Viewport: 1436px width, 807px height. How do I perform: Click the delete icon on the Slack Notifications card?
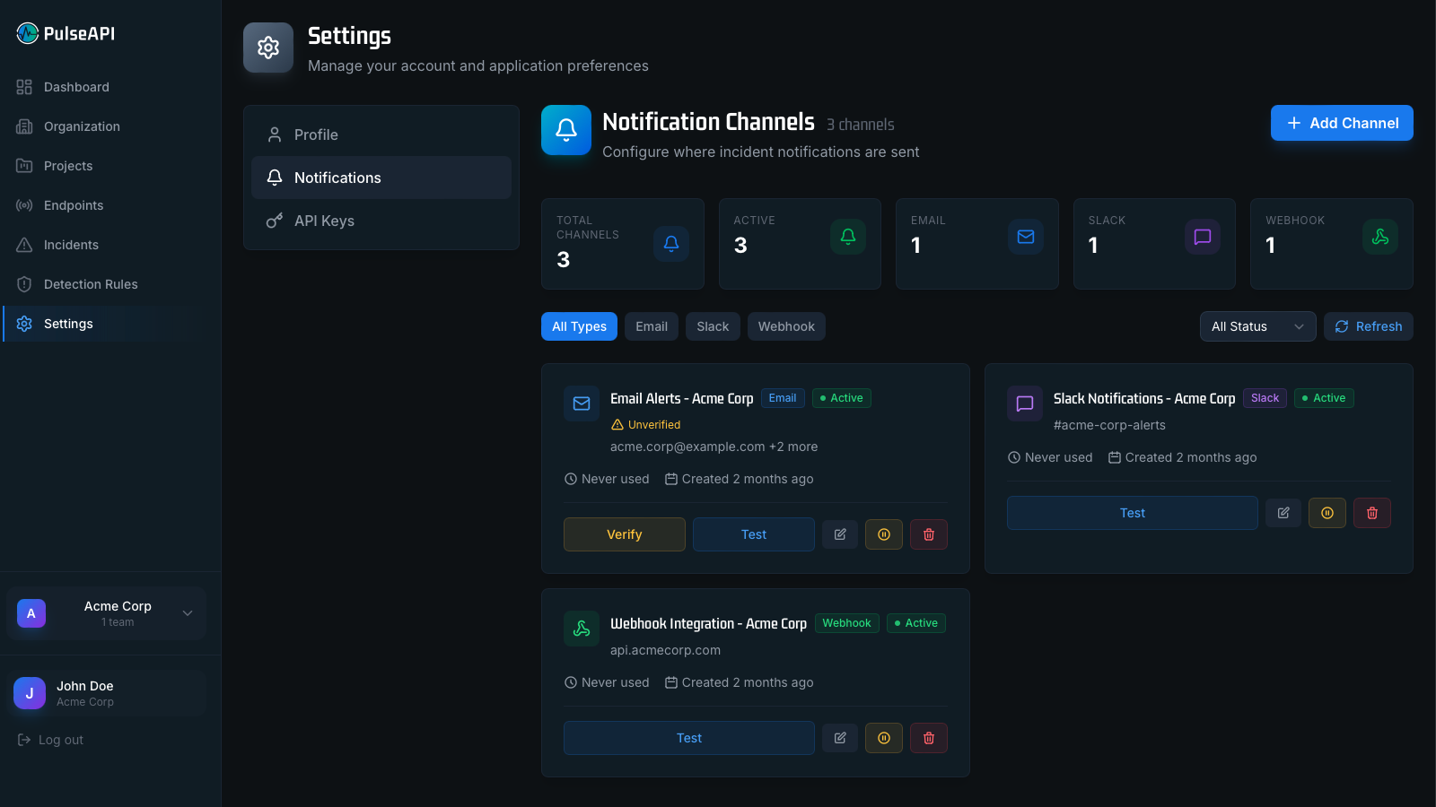1372,513
